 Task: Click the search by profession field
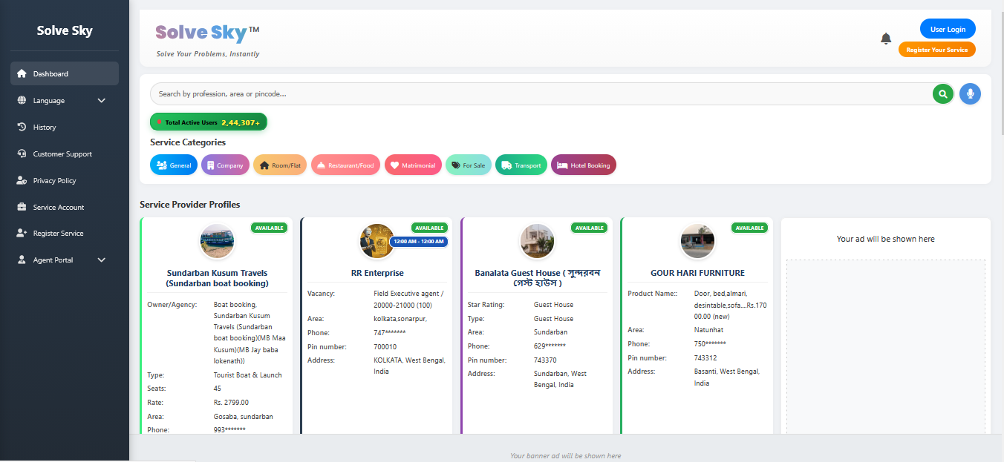click(x=541, y=94)
